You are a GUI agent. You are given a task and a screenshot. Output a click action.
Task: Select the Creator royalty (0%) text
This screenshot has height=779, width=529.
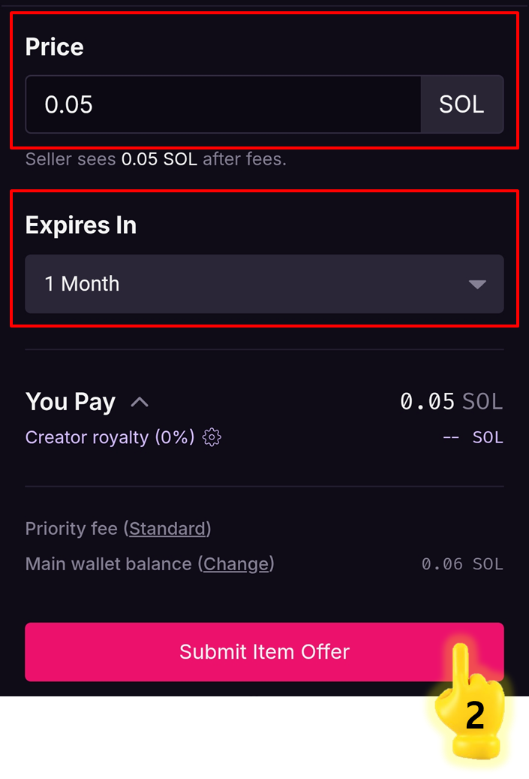click(110, 437)
